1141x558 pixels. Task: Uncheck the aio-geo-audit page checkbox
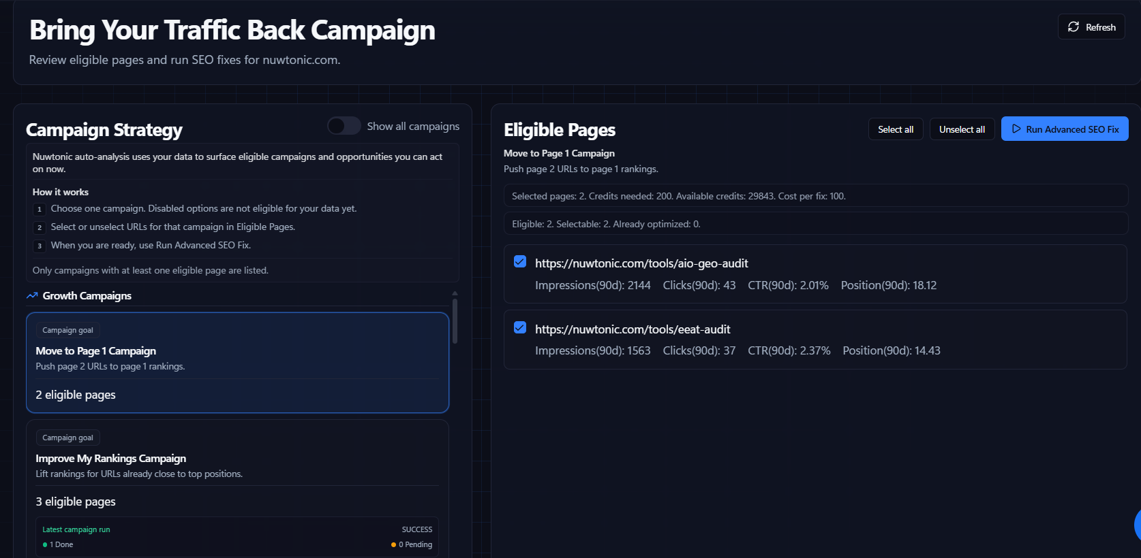[x=520, y=262]
